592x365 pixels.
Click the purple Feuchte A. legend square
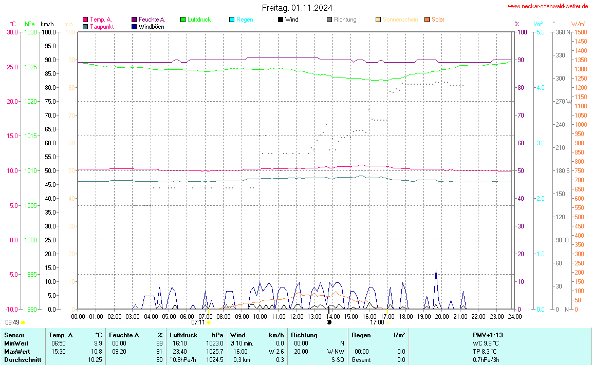coord(134,20)
